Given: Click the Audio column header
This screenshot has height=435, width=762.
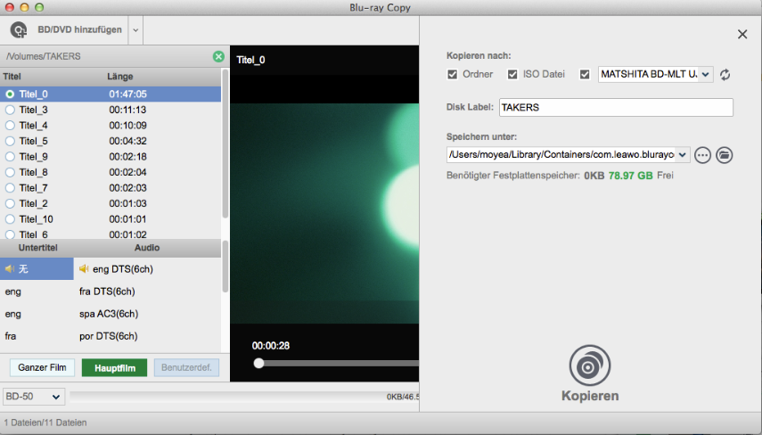Looking at the screenshot, I should coord(147,248).
